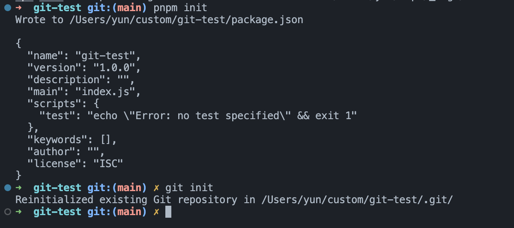Image resolution: width=514 pixels, height=228 pixels.
Task: Click the yellow ✗ dirty marker before git init
Action: click(x=156, y=188)
